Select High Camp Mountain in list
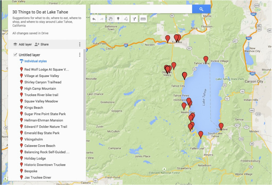The image size is (272, 185). coord(40,88)
